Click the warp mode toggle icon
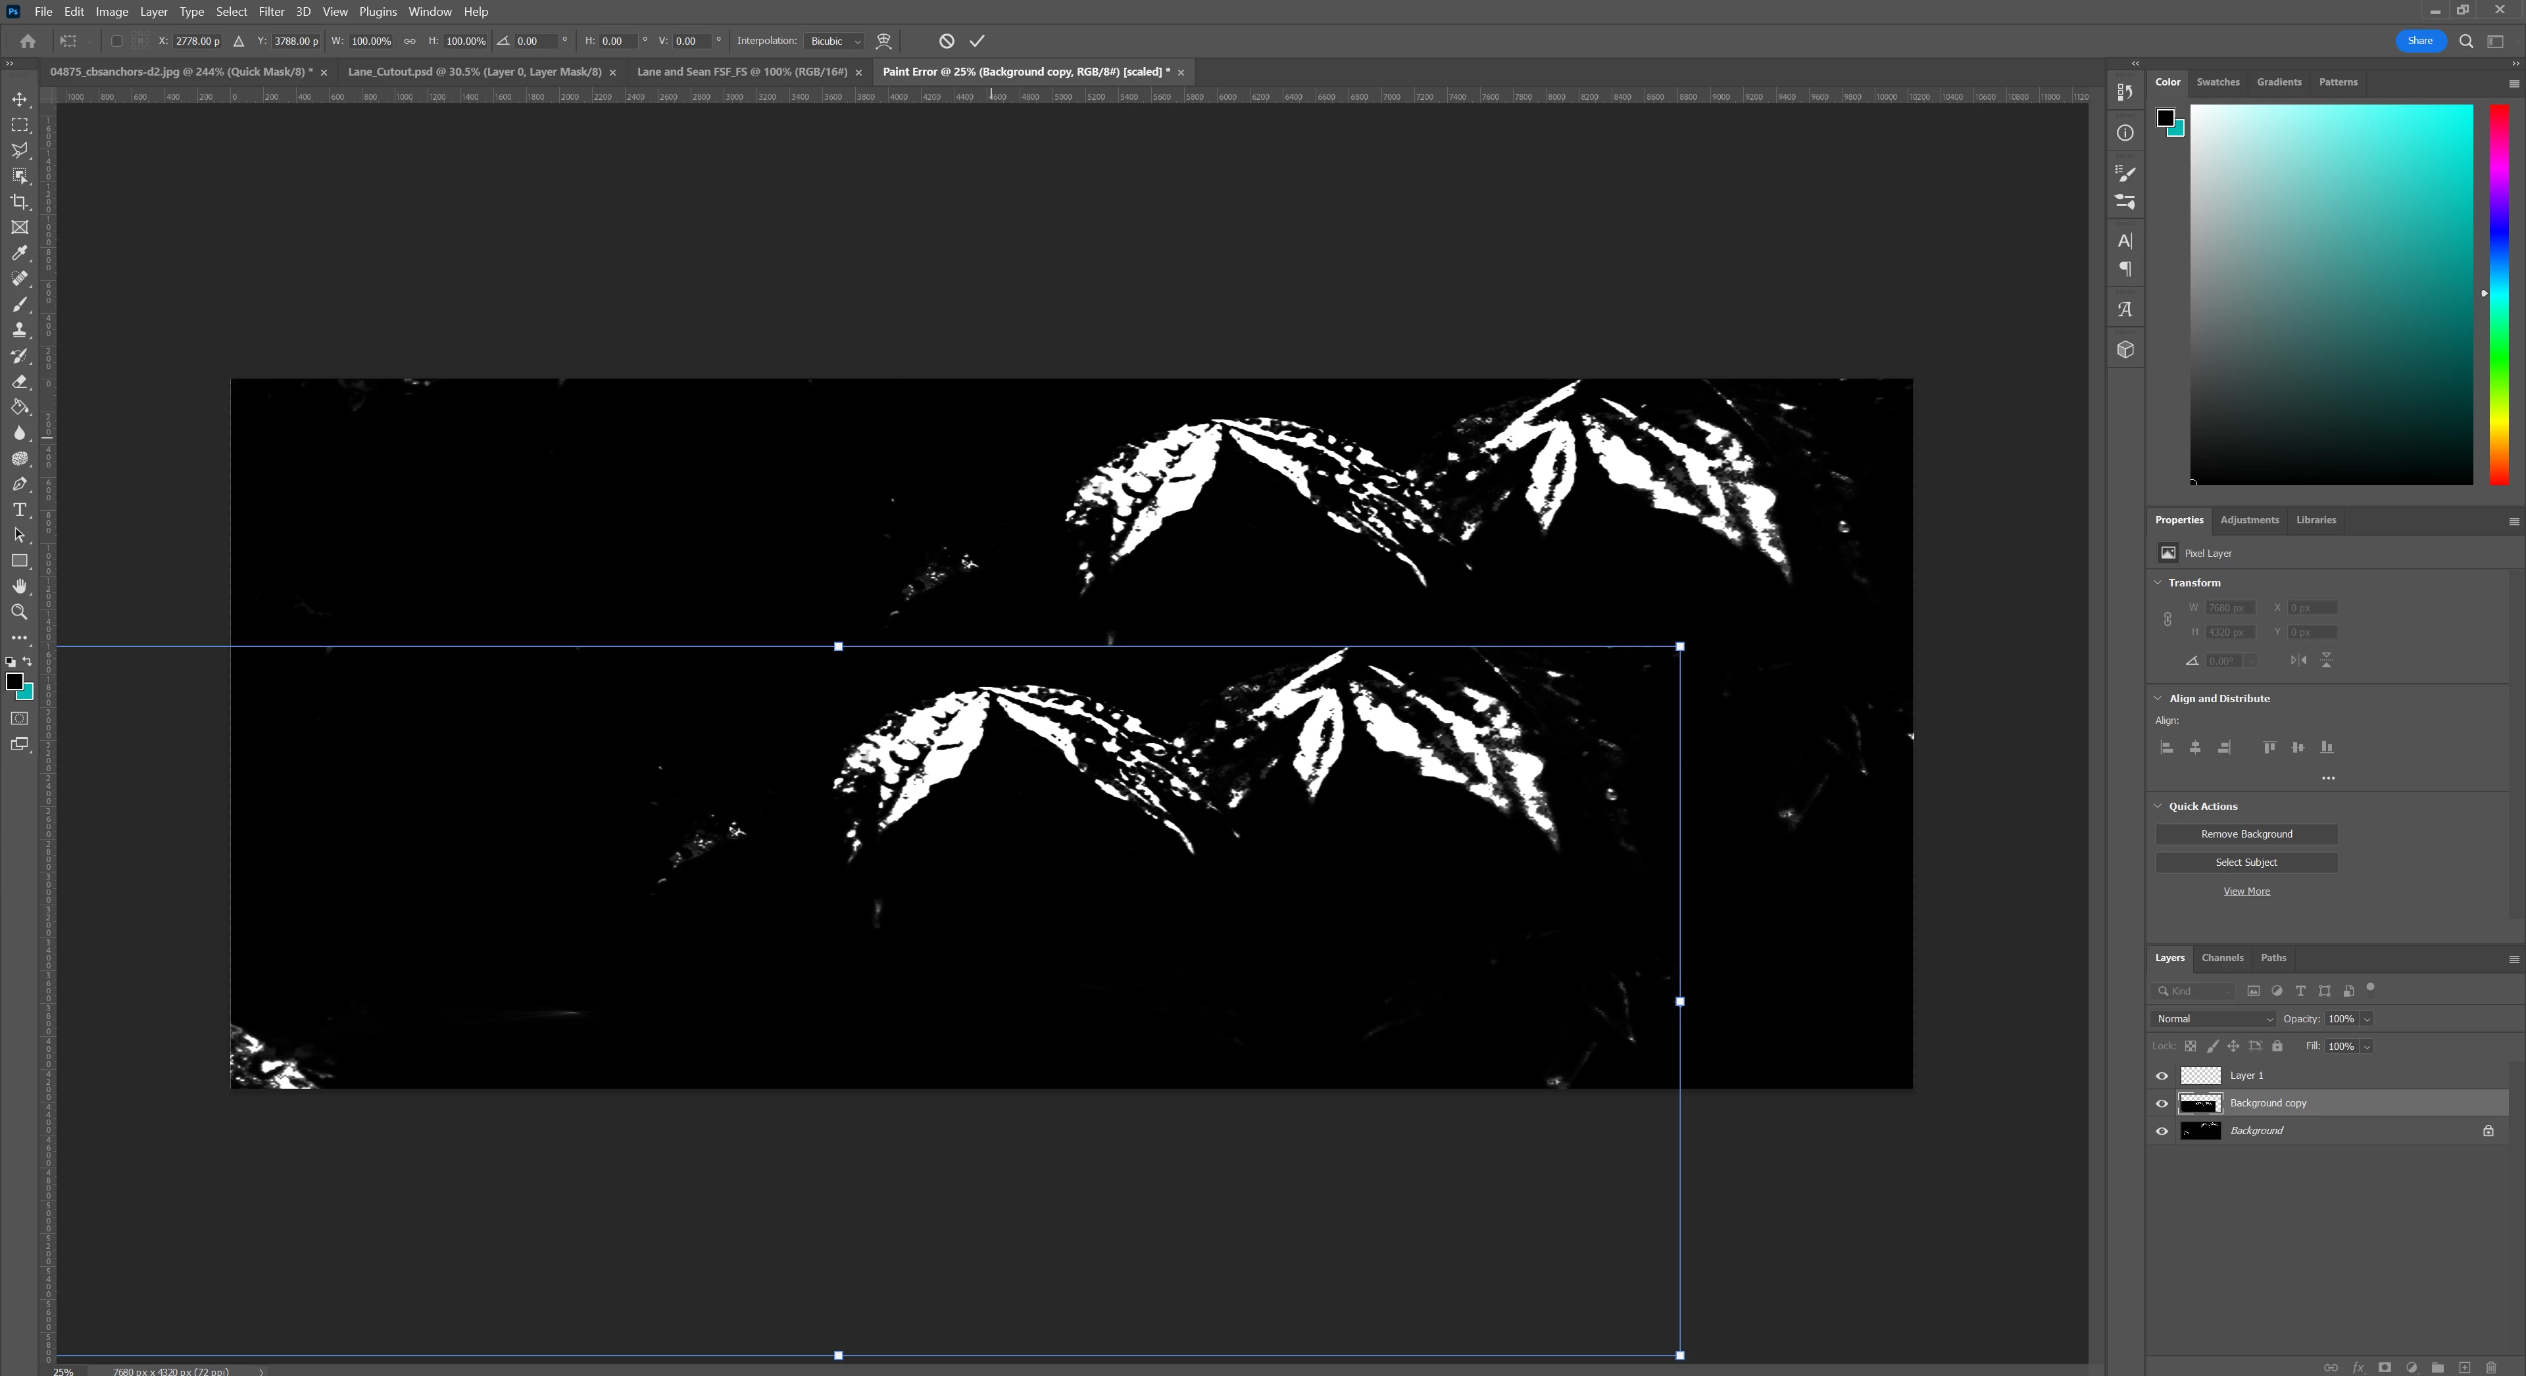The image size is (2526, 1376). click(x=883, y=41)
